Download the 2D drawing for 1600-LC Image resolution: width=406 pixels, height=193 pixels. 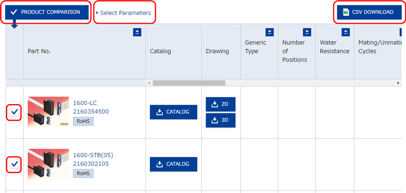[x=220, y=104]
